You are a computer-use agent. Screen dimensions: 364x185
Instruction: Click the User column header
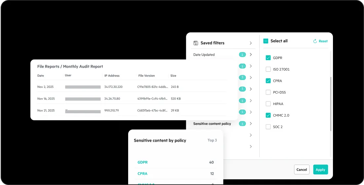point(68,75)
